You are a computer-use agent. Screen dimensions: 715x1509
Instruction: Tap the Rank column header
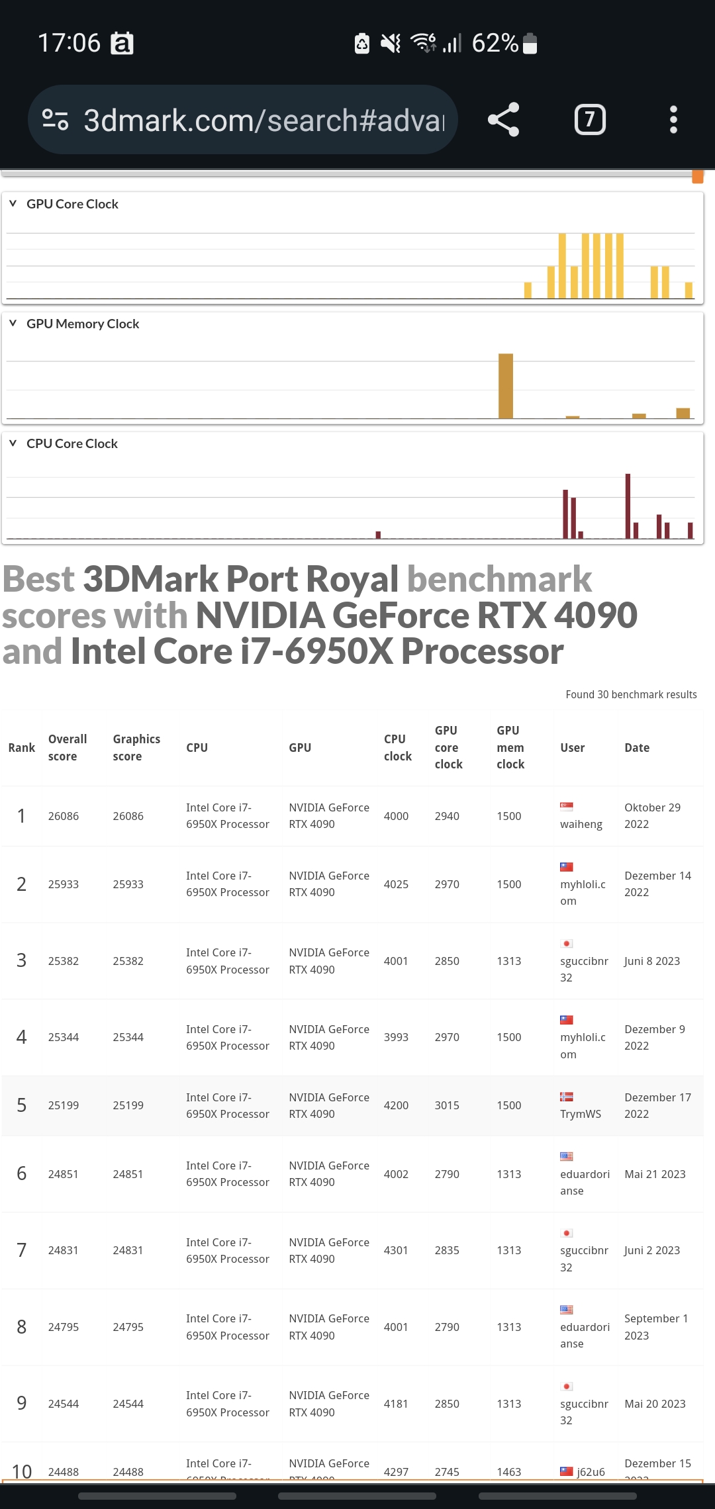22,747
